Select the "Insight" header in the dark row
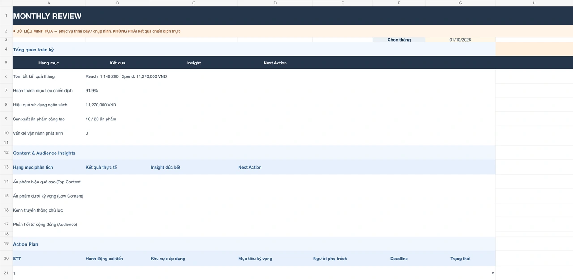Viewport: 573px width, 280px height. click(194, 63)
